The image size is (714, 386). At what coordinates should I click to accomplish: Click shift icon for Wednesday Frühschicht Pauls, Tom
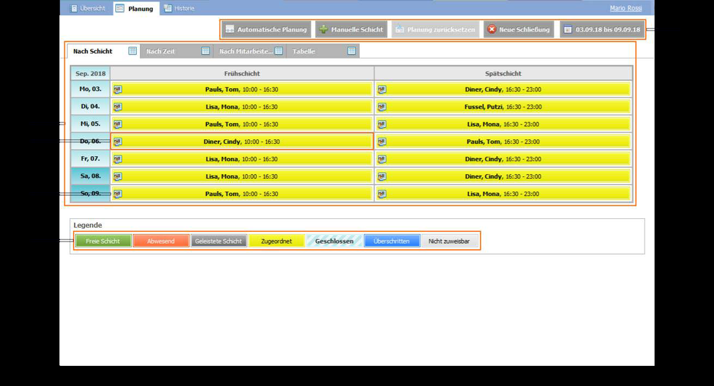[x=117, y=124]
